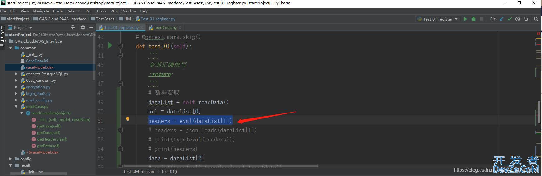
Task: Close the Test_01_register.py tab
Action: click(x=142, y=28)
